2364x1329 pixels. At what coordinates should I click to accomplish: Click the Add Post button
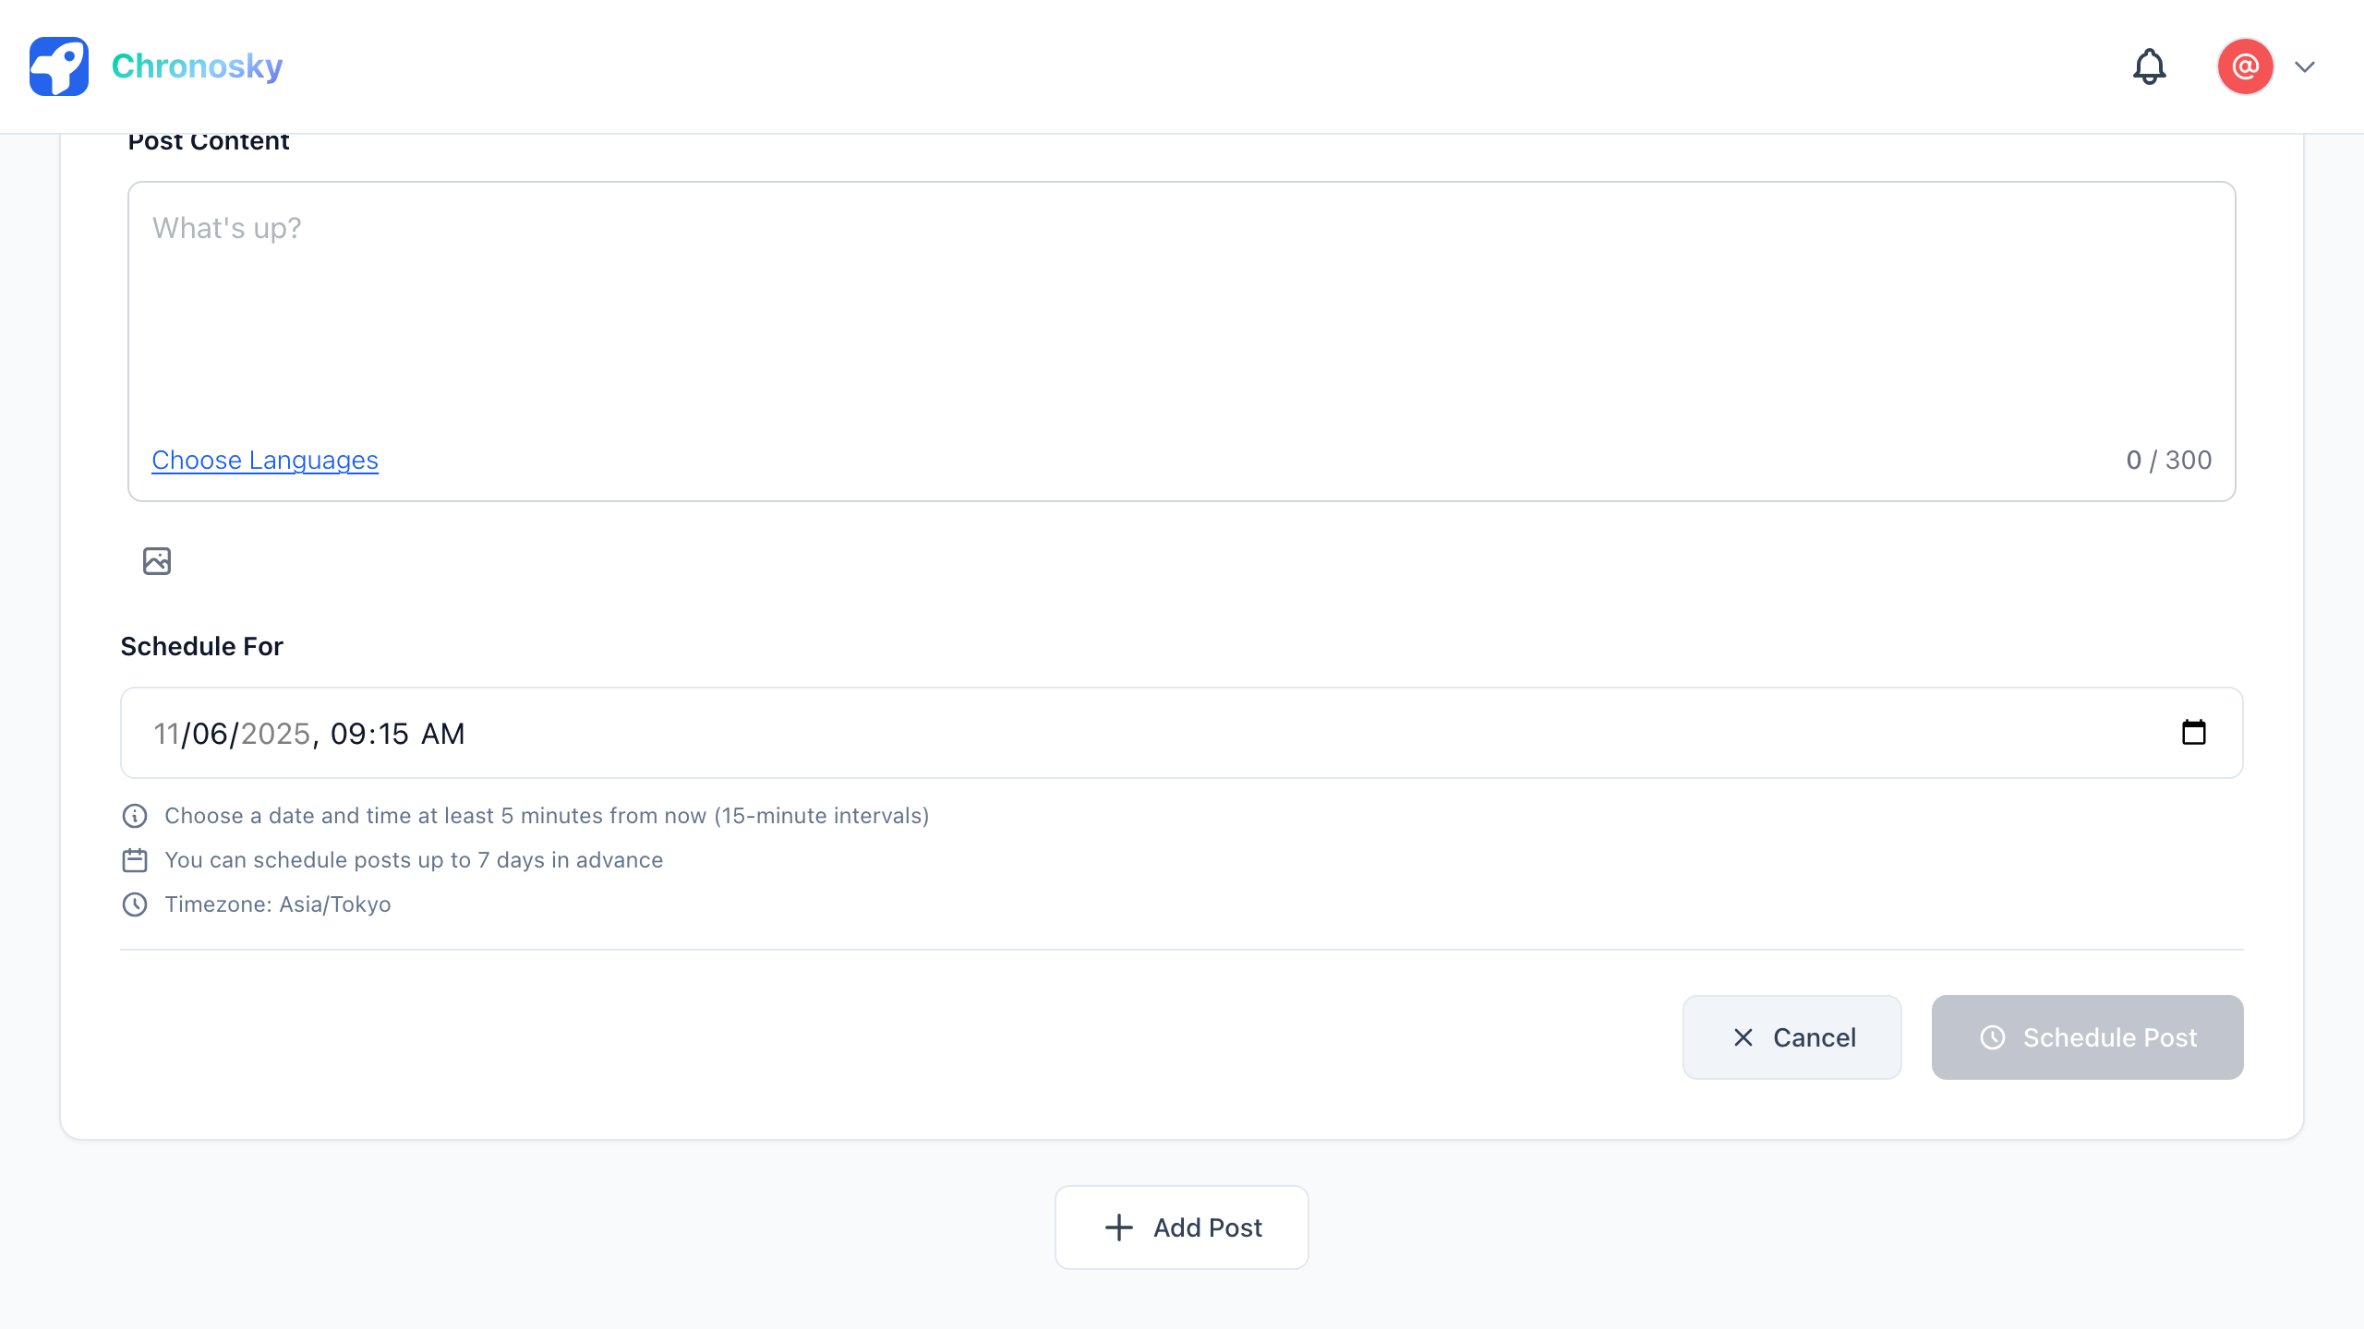1181,1227
